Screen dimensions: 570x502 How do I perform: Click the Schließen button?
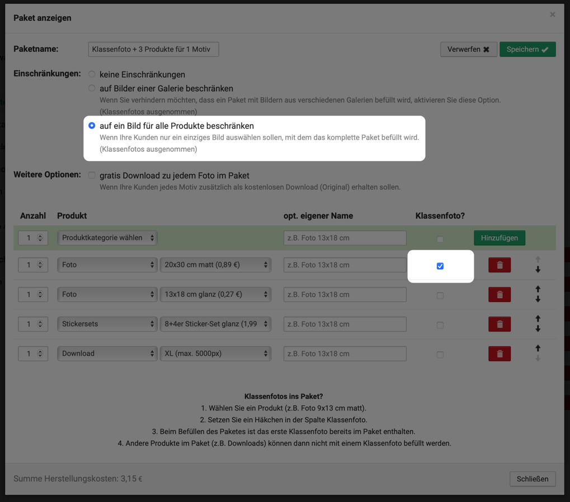pyautogui.click(x=532, y=479)
